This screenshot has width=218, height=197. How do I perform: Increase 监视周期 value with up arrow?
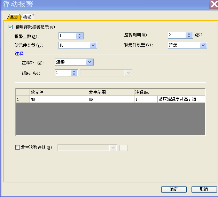coord(189,34)
